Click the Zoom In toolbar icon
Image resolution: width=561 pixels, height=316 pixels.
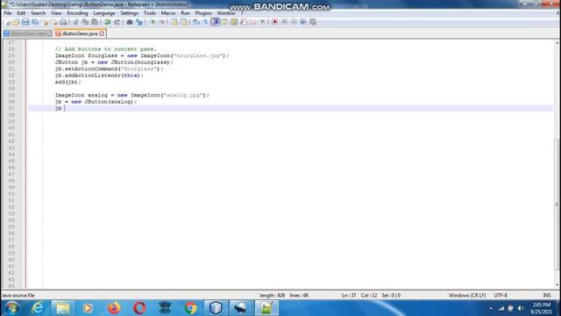tap(152, 22)
